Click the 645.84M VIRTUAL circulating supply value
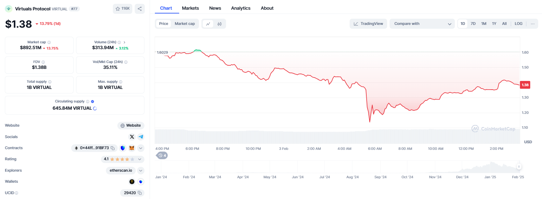 tap(72, 108)
